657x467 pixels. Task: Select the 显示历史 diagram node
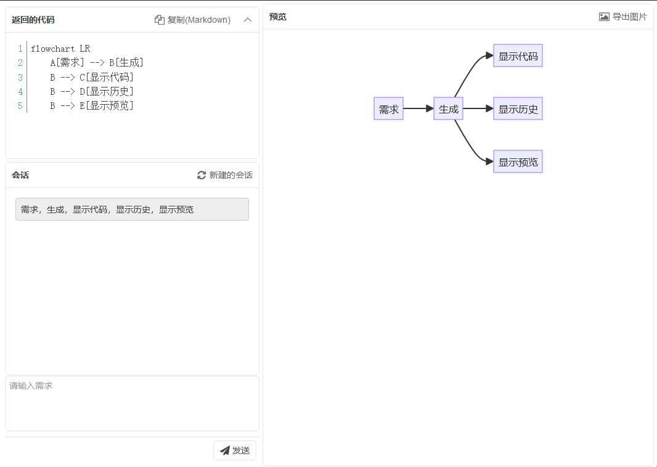tap(518, 109)
